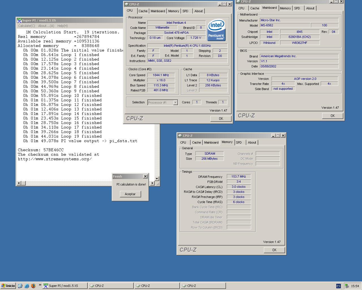The image size is (362, 290).
Task: Switch to Mainboard tab in the CPU window
Action: [158, 11]
